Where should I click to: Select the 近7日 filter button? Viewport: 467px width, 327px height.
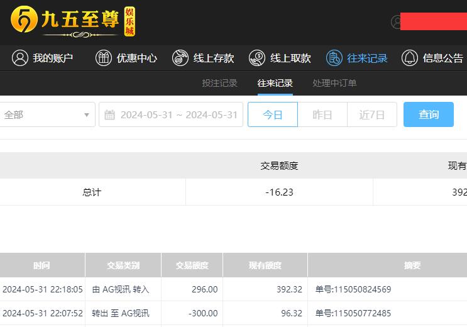pos(372,114)
